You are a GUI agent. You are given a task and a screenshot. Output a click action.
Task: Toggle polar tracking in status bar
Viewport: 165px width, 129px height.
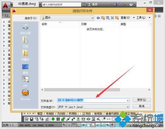point(83,125)
